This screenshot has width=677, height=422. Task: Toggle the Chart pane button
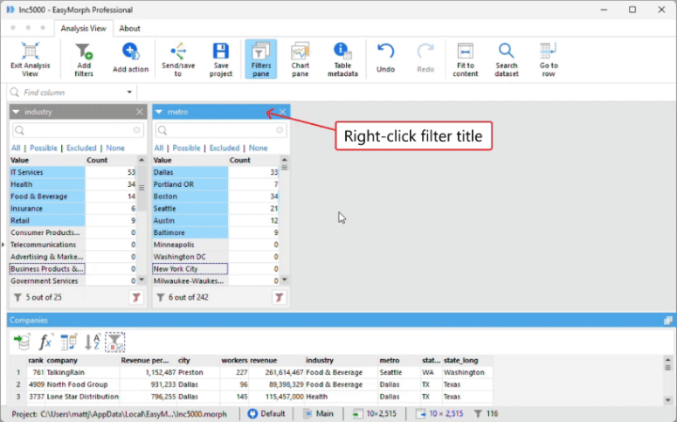tap(301, 59)
